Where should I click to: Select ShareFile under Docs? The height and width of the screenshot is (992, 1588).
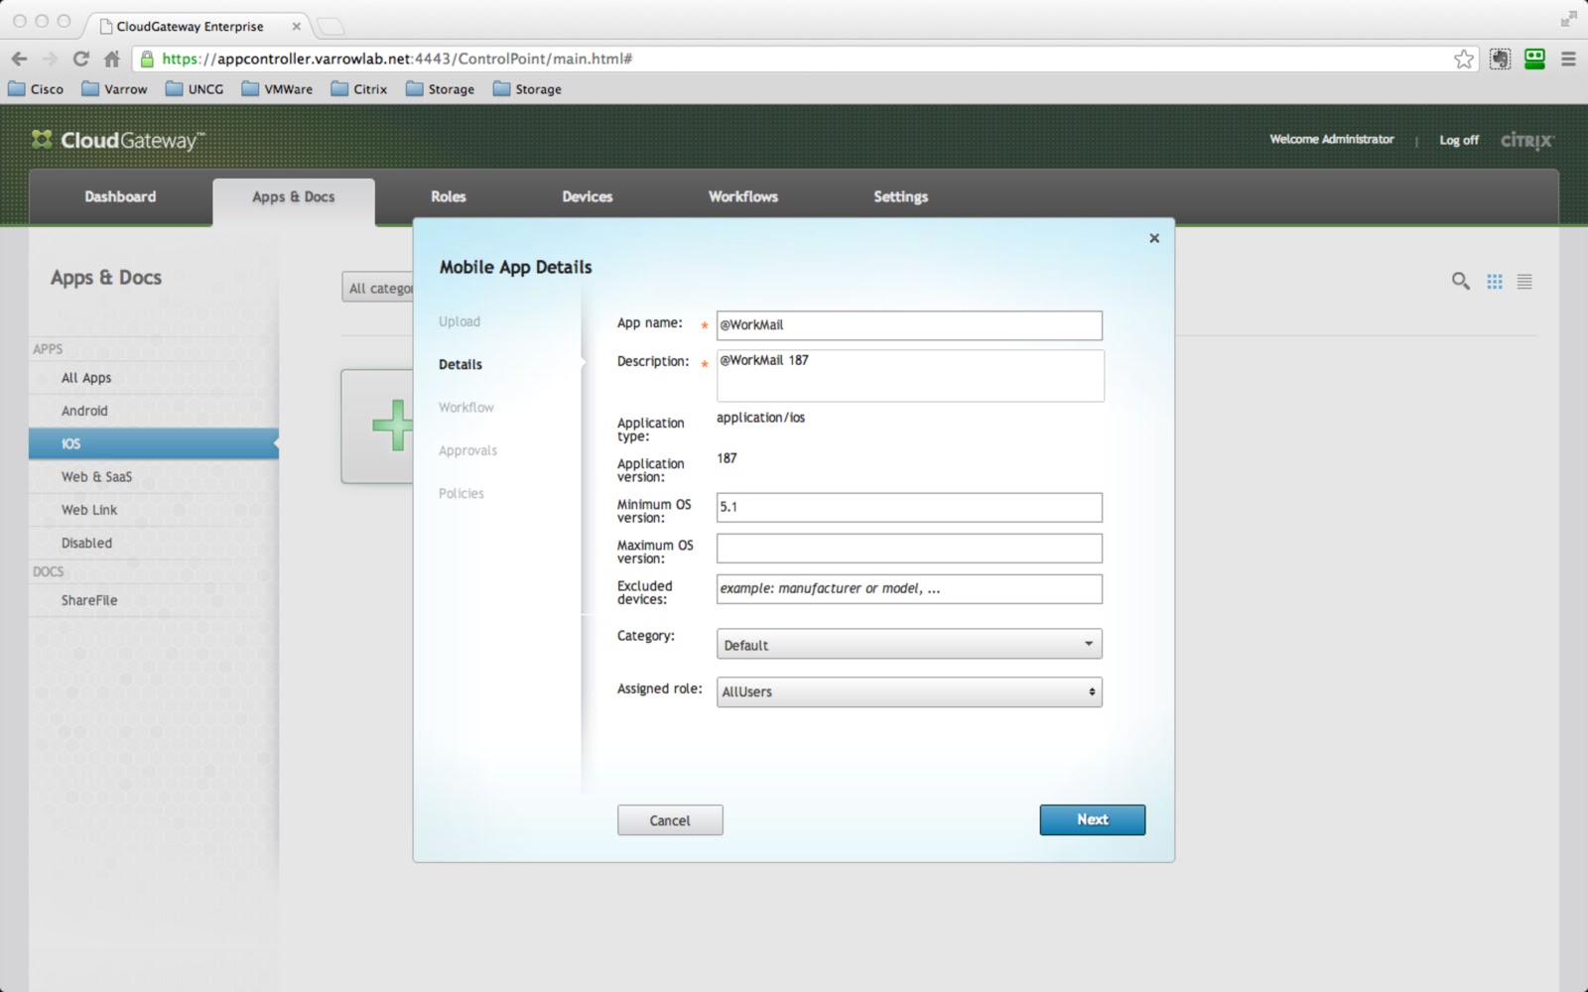point(154,600)
